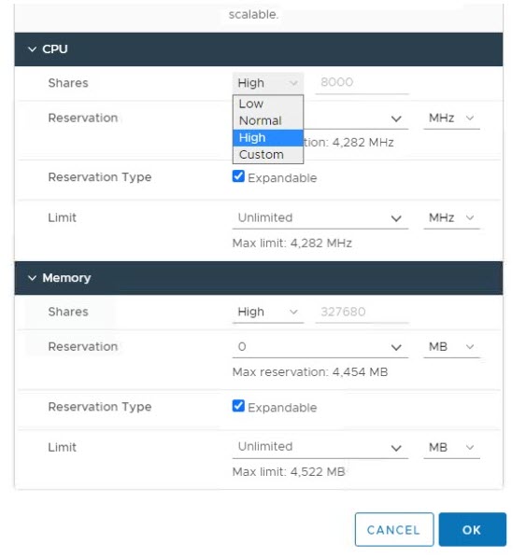
Task: Open Memory Limit Unlimited dropdown
Action: pos(320,447)
